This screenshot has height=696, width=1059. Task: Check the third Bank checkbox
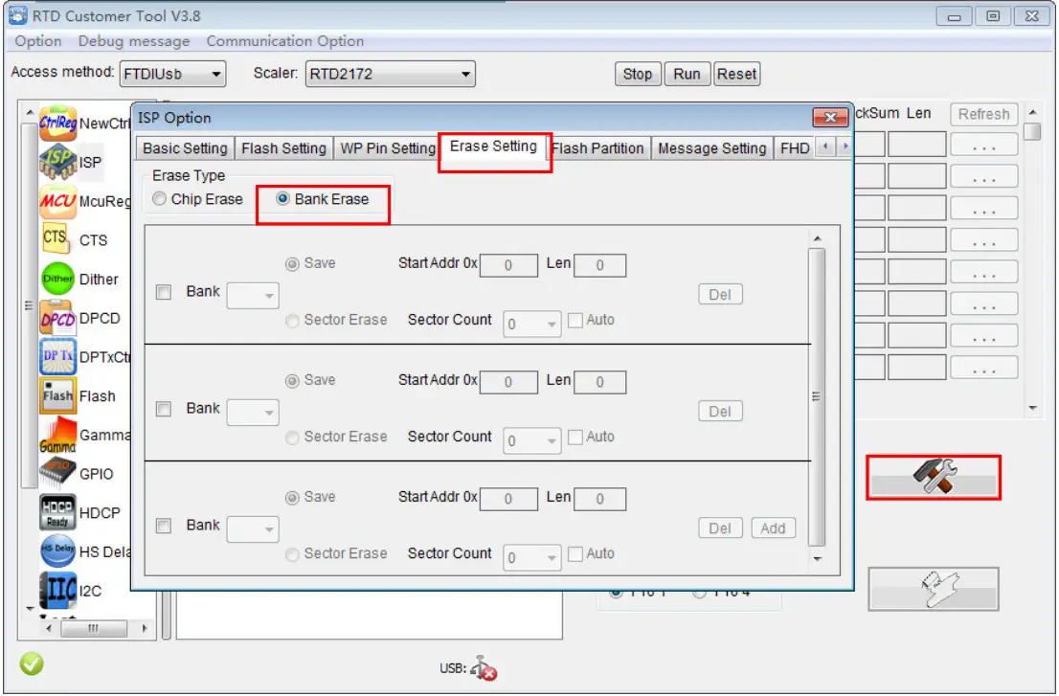(164, 526)
